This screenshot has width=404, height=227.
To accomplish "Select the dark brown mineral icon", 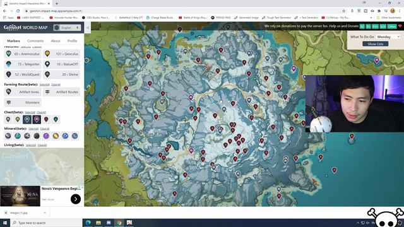I will coord(37,136).
